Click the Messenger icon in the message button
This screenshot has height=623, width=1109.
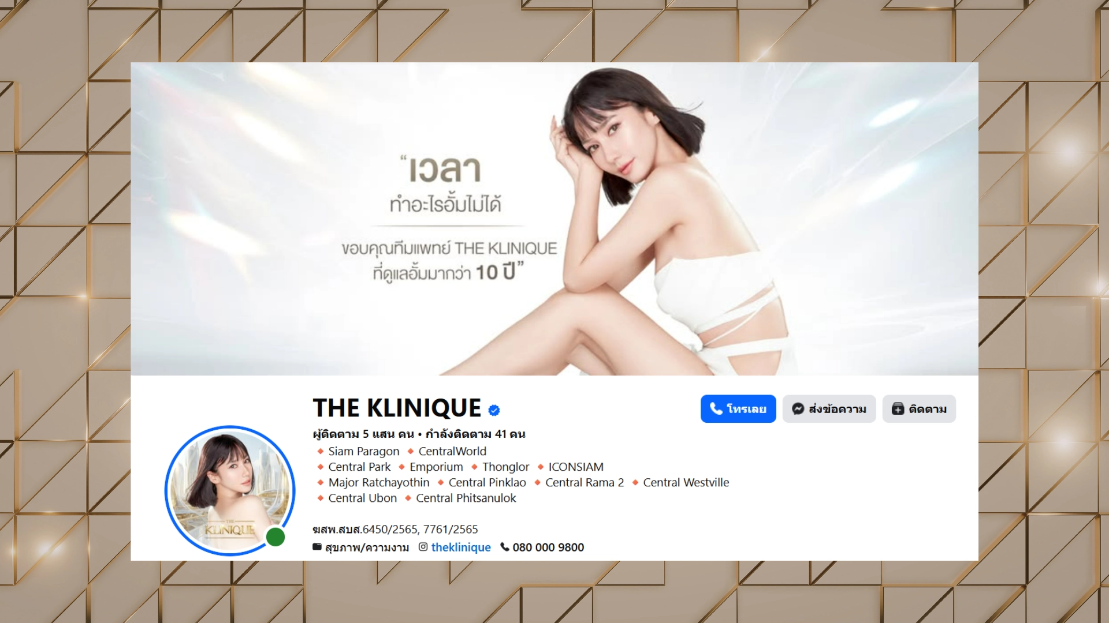(798, 408)
